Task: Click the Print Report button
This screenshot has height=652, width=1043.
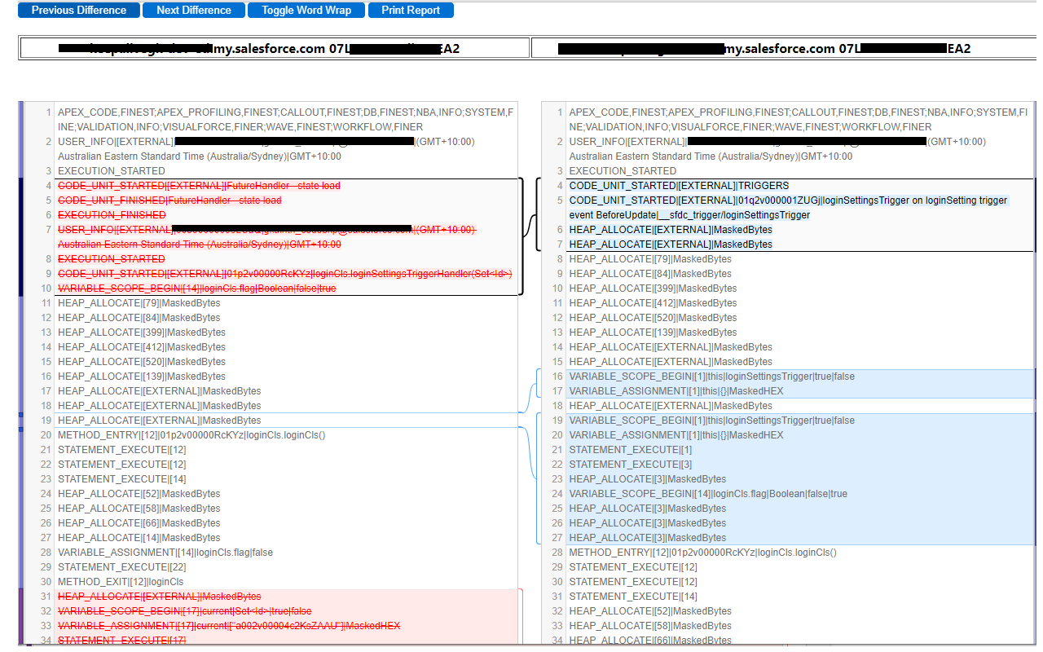Action: (411, 10)
